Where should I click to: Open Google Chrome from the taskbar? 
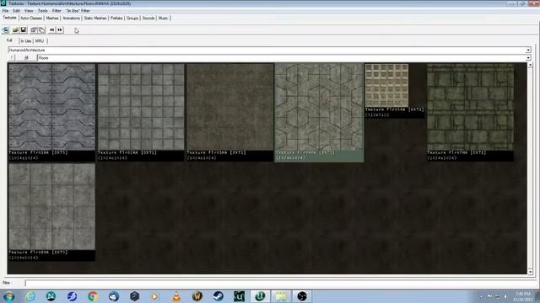pyautogui.click(x=92, y=296)
